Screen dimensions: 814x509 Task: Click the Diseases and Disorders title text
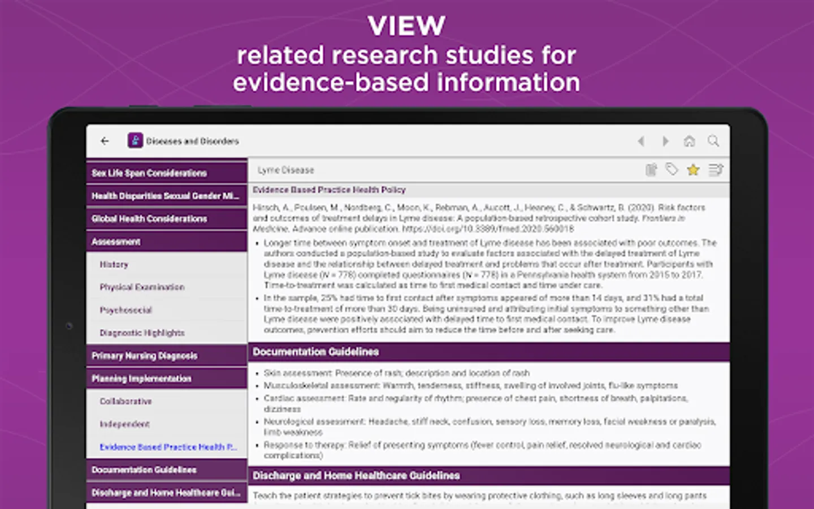(x=192, y=141)
